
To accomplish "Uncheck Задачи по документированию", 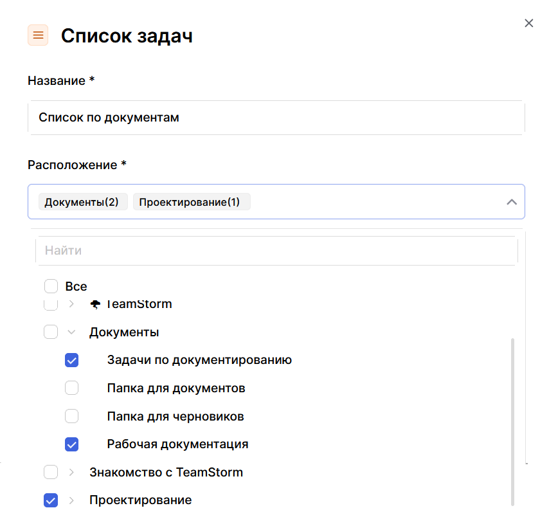I will pos(72,360).
